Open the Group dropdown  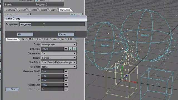59,44
